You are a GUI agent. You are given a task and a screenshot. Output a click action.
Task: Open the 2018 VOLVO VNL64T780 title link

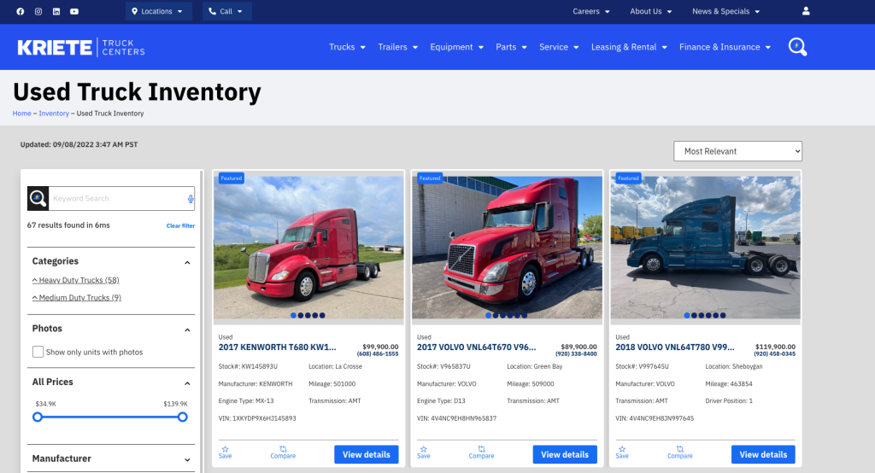pos(675,347)
